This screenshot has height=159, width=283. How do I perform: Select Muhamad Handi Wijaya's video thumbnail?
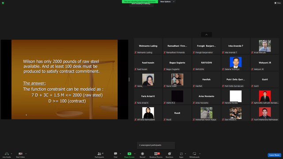[207, 113]
